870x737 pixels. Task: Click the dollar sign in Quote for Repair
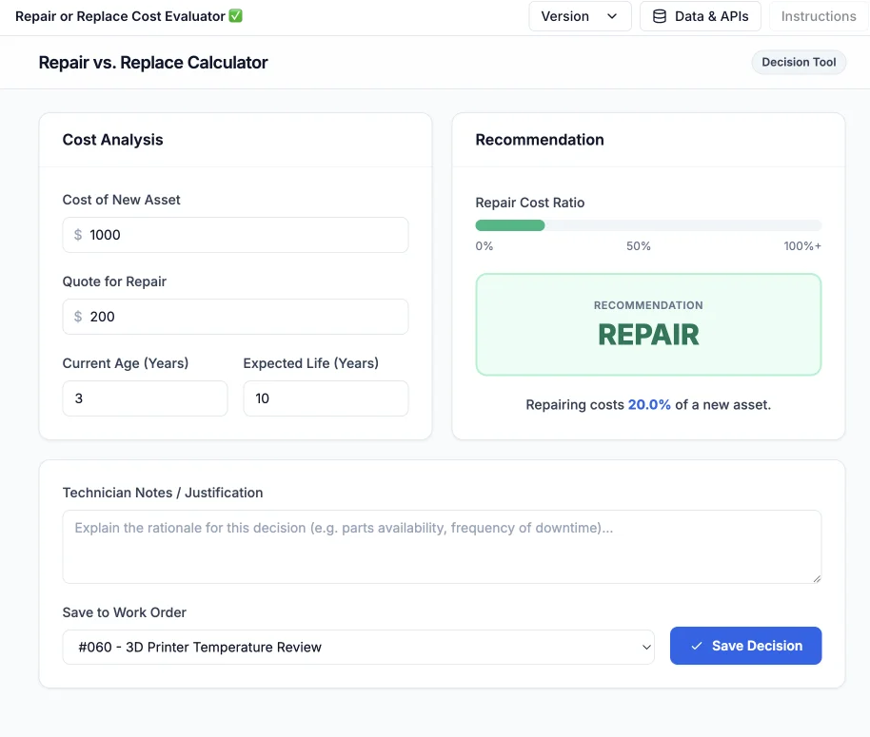tap(78, 317)
